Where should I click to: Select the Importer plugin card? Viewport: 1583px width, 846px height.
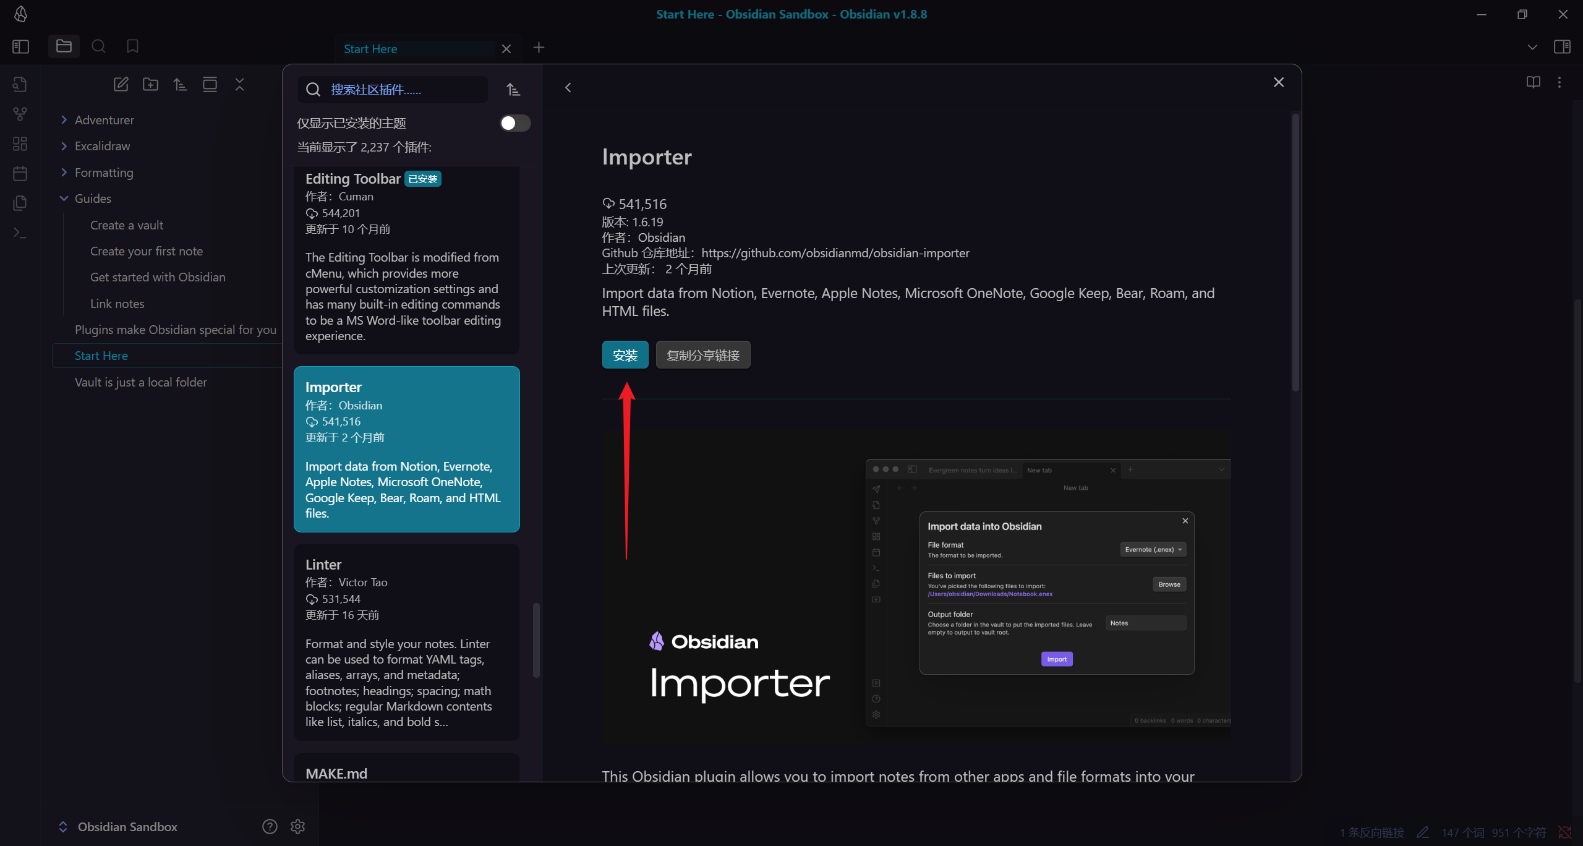coord(406,449)
